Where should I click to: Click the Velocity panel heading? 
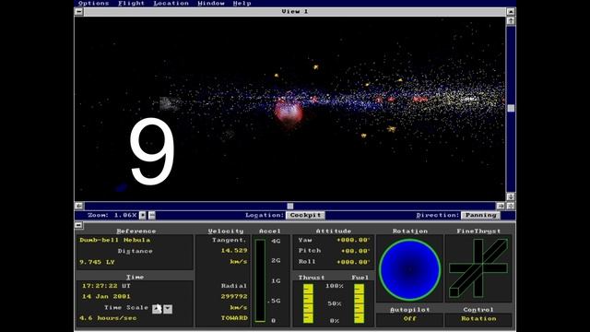click(226, 231)
